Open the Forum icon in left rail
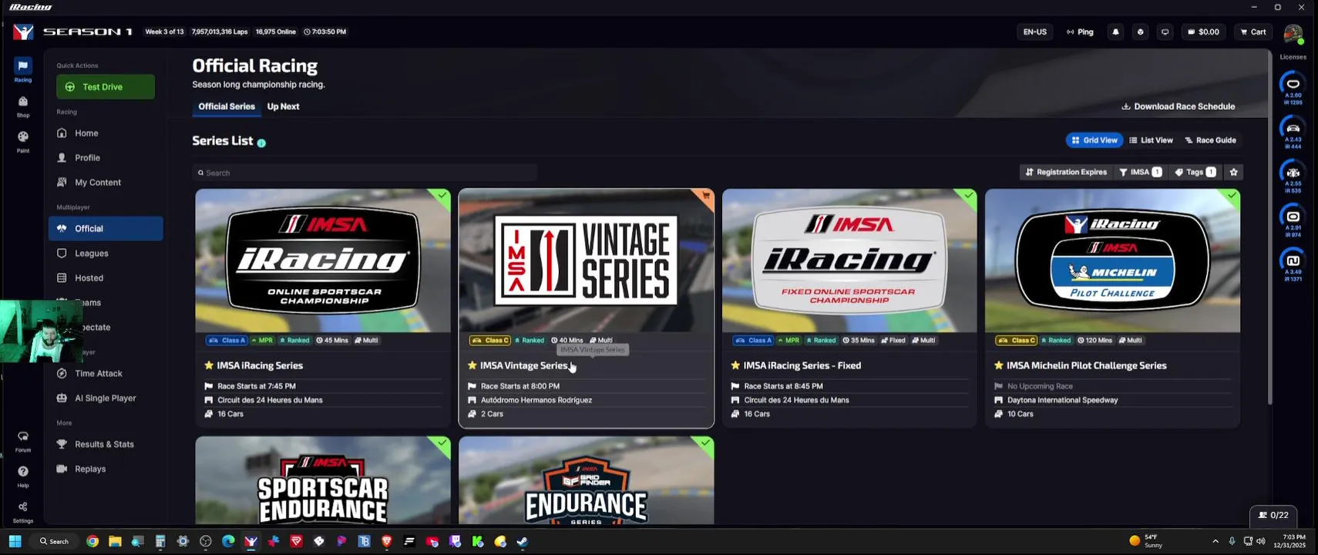 pyautogui.click(x=23, y=441)
